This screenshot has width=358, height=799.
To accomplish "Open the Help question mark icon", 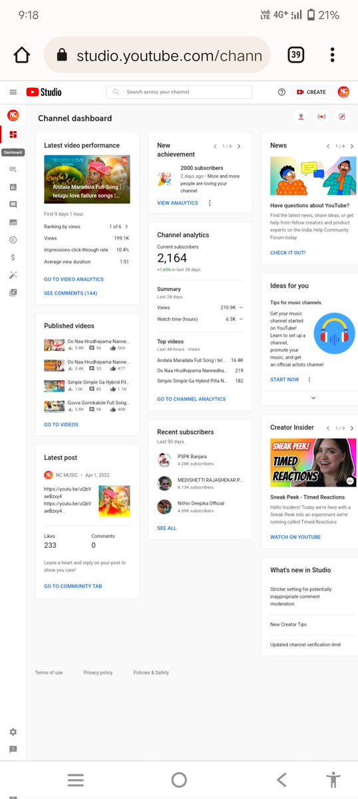I will coord(281,92).
